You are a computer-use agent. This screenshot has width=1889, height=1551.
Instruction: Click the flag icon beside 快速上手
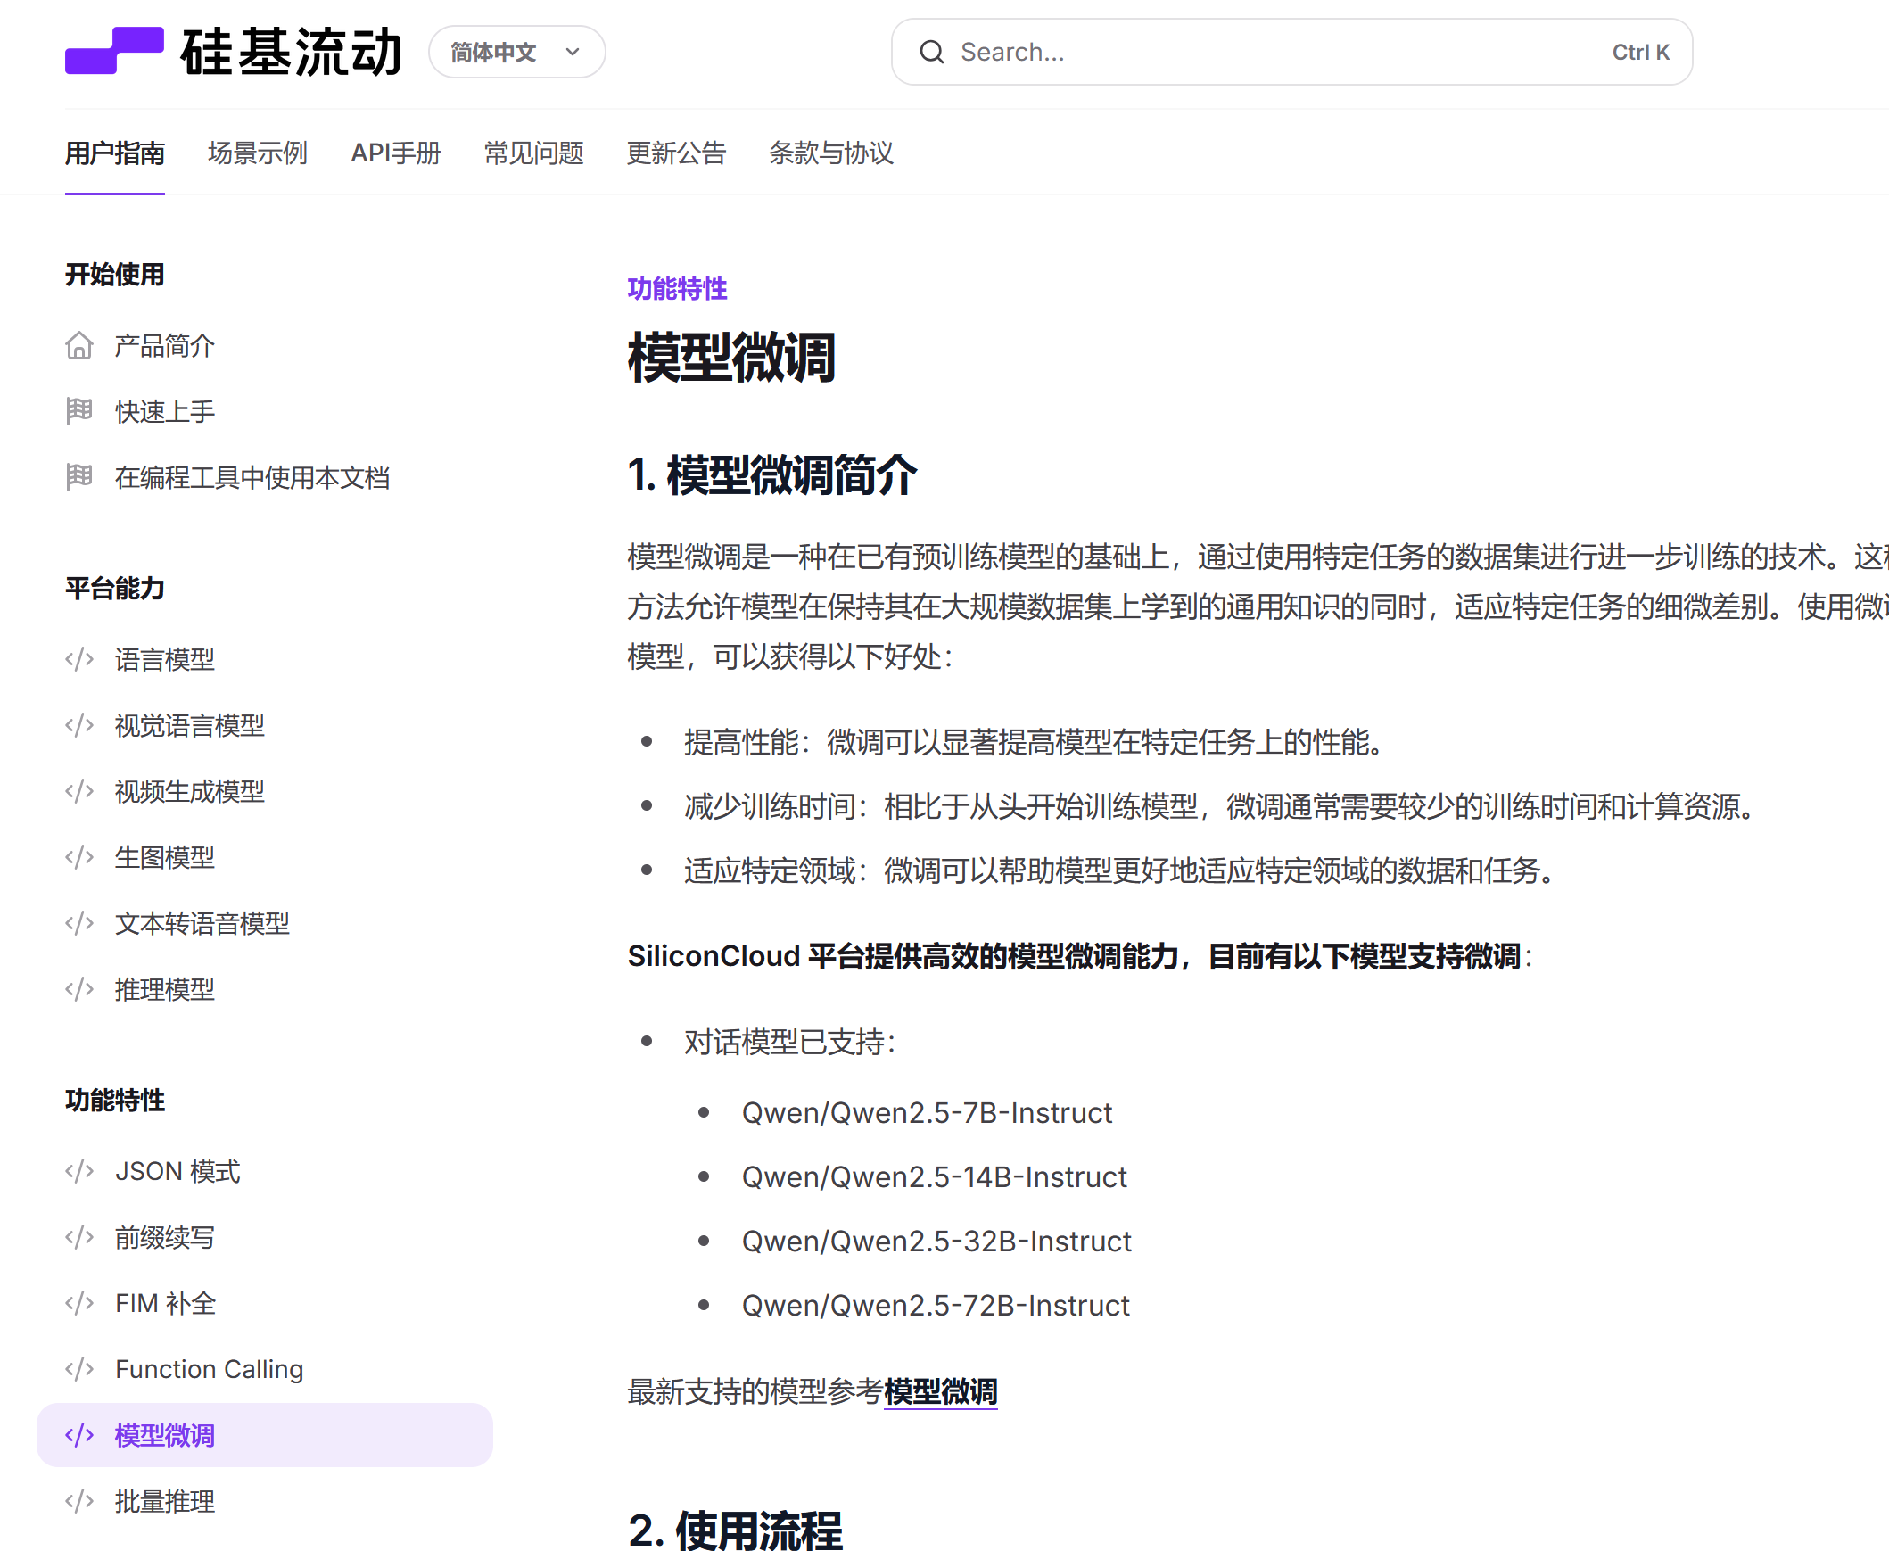[79, 411]
